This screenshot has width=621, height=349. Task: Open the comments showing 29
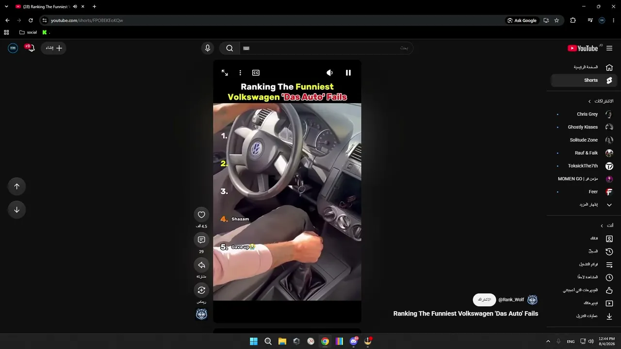pos(201,240)
